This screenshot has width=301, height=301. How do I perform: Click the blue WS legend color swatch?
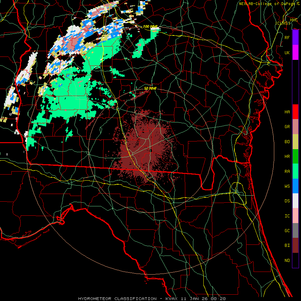295,186
